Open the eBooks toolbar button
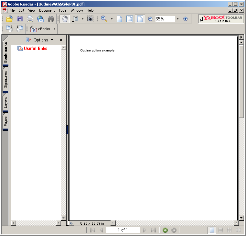The image size is (246, 236). tap(40, 29)
